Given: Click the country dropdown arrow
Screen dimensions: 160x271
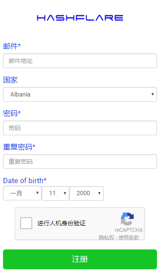Looking at the screenshot, I should (x=153, y=94).
